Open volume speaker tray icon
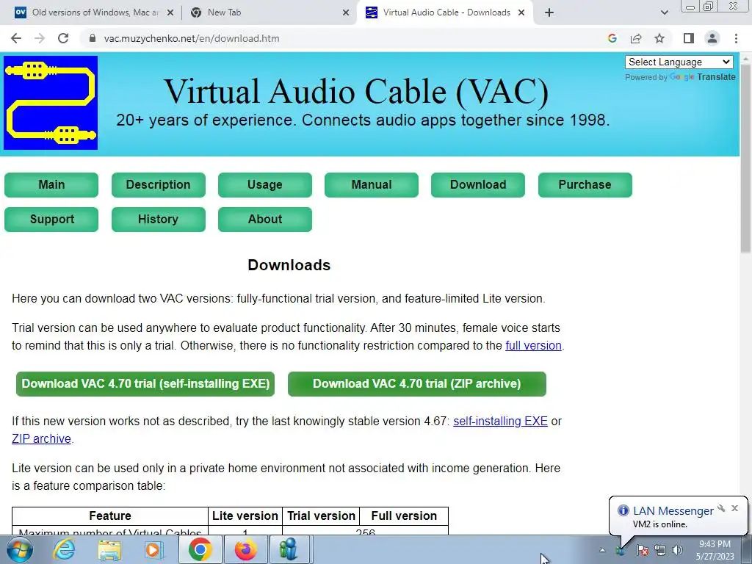This screenshot has width=752, height=564. click(x=677, y=550)
